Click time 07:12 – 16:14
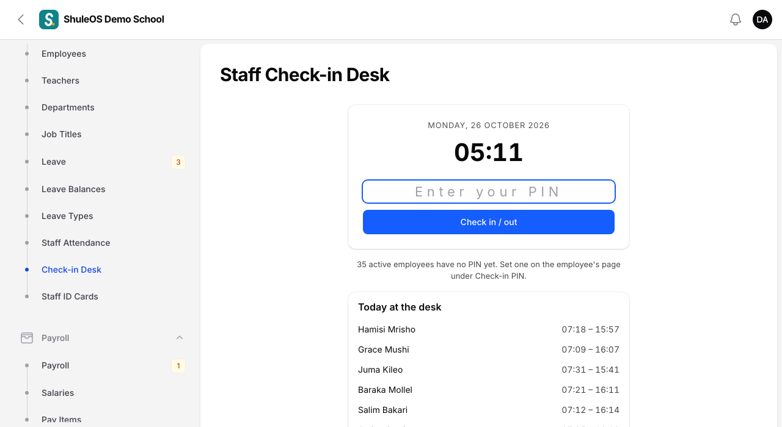The image size is (782, 427). [591, 410]
